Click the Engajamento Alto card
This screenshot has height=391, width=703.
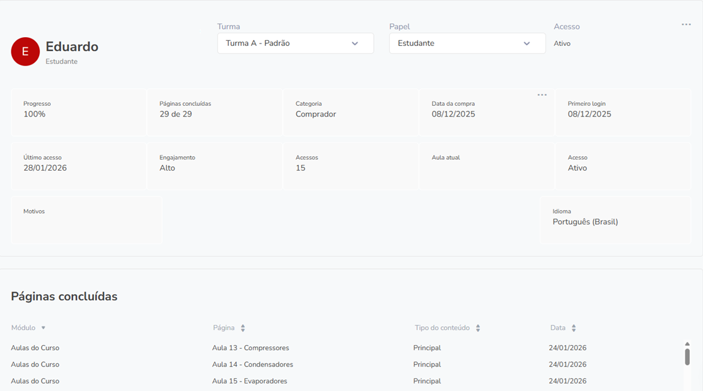(214, 167)
